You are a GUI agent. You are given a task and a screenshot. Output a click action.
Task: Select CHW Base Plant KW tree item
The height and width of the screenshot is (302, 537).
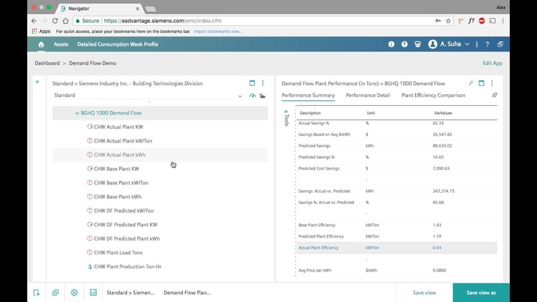pos(116,169)
